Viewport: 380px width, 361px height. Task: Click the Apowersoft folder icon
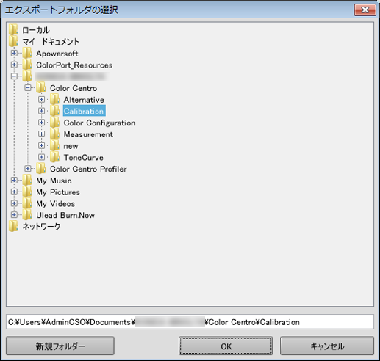pos(27,53)
